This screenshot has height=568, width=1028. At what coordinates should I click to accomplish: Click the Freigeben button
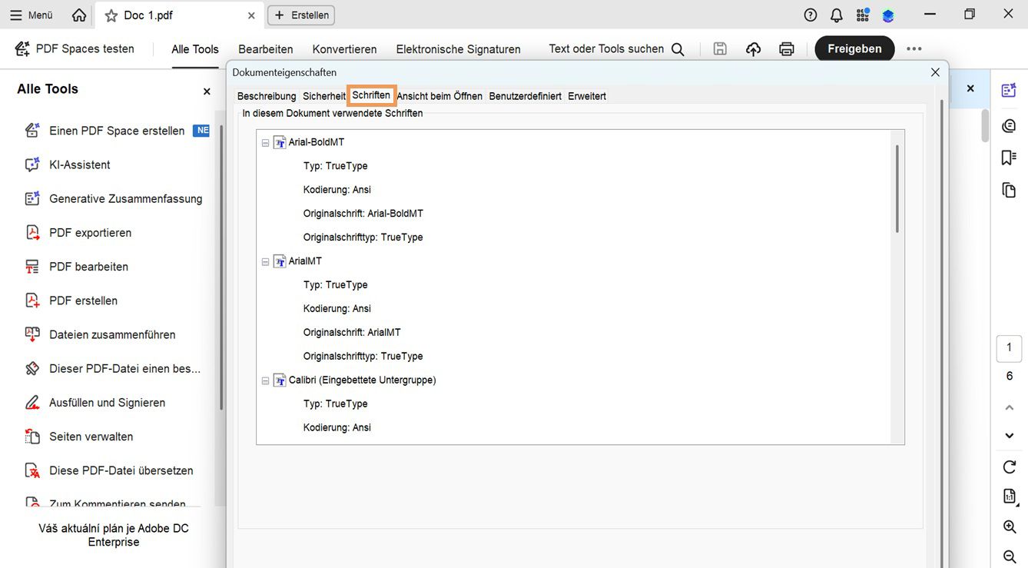[x=854, y=48]
